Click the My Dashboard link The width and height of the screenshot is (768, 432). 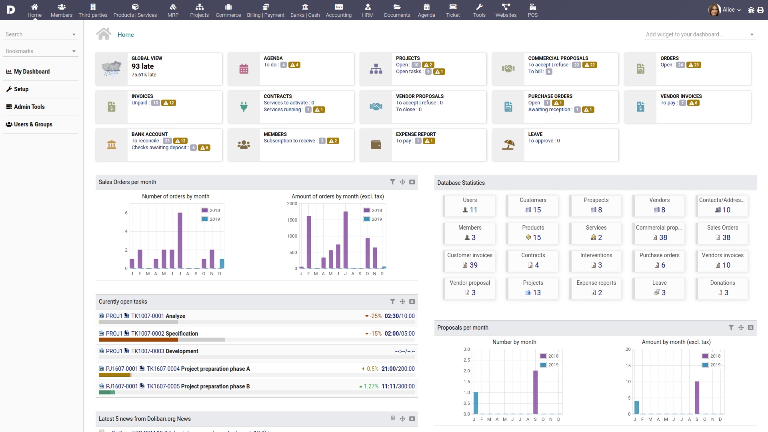32,71
